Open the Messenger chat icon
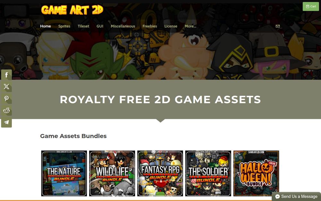321x201 pixels. [x=277, y=196]
